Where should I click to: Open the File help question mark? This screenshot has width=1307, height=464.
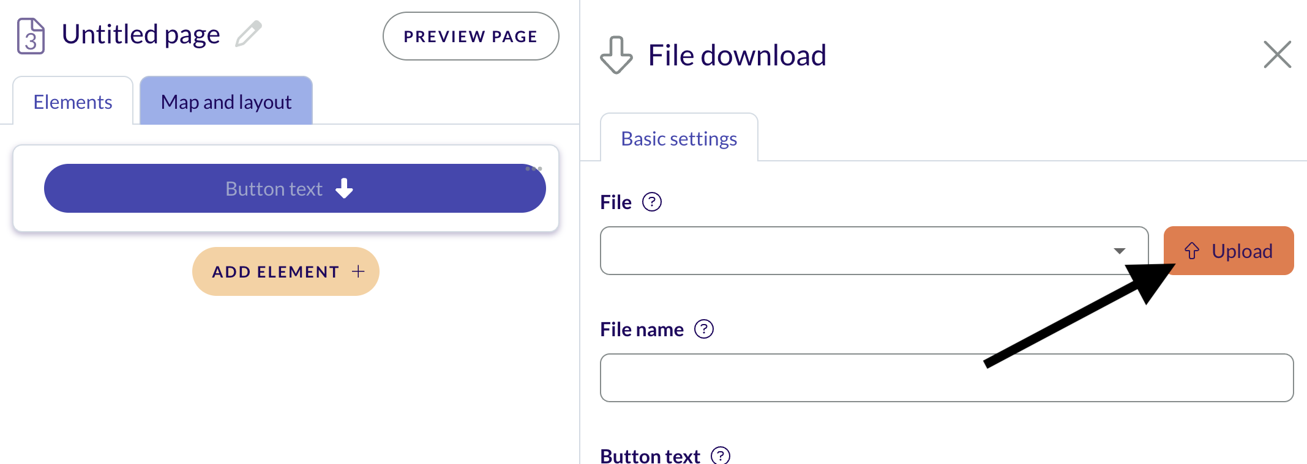point(652,202)
